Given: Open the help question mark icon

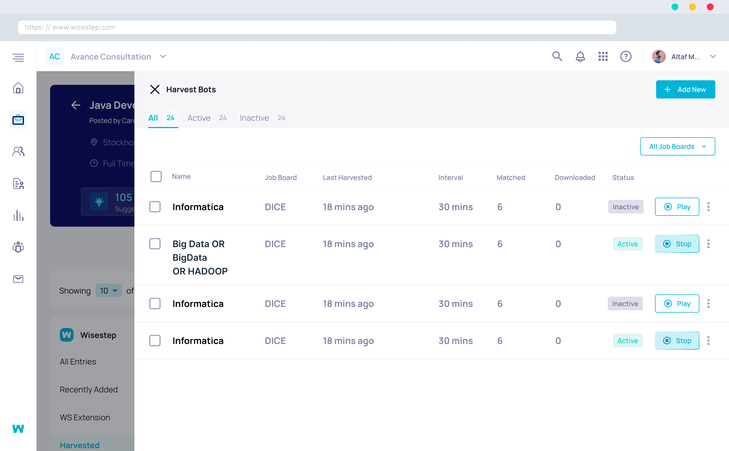Looking at the screenshot, I should click(x=626, y=56).
